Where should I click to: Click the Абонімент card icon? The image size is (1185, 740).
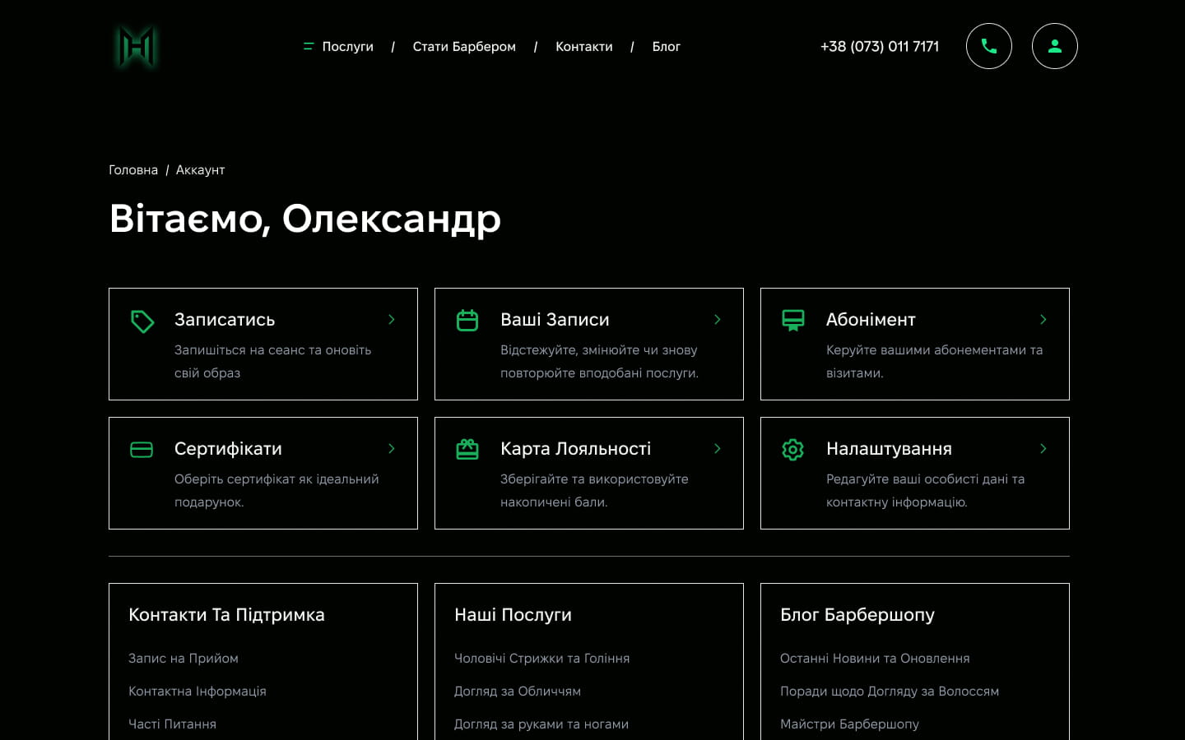coord(792,320)
